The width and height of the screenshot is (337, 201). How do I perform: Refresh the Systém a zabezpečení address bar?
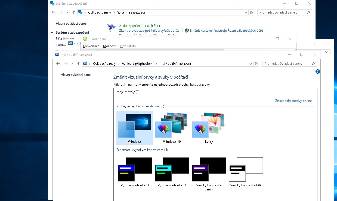pyautogui.click(x=251, y=12)
